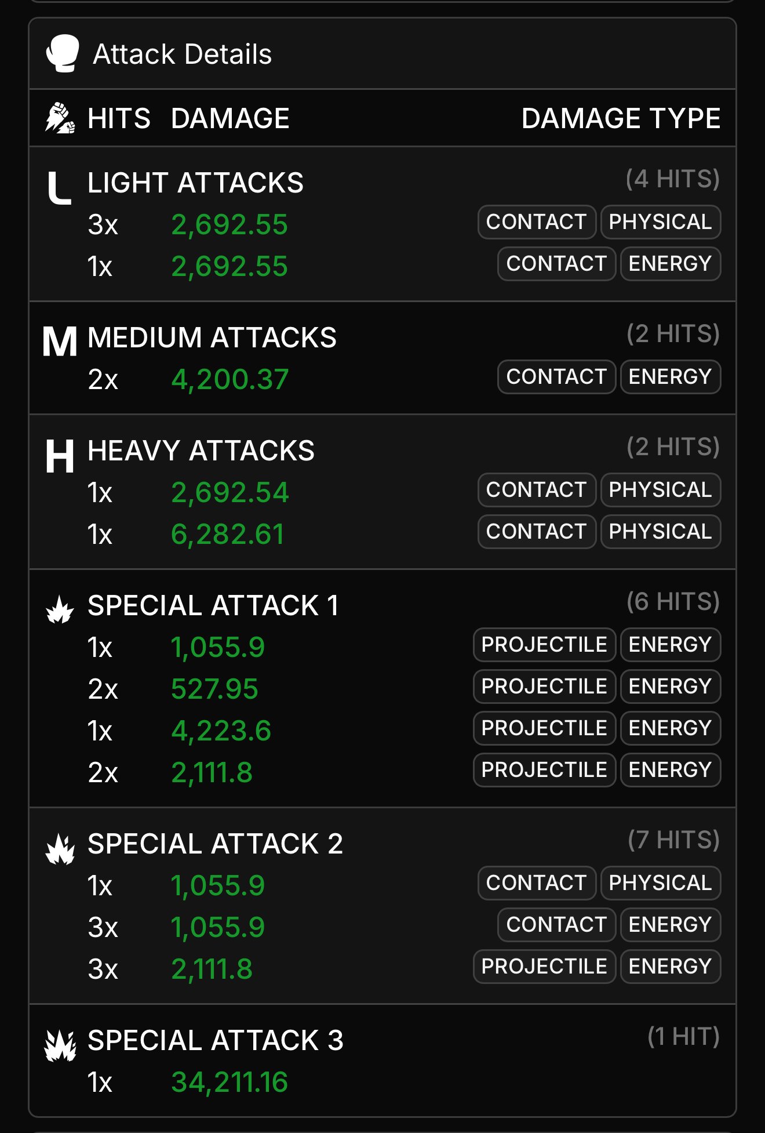Screen dimensions: 765x1133
Task: Click the 6,282.61 heavy attack damage value
Action: click(x=228, y=534)
